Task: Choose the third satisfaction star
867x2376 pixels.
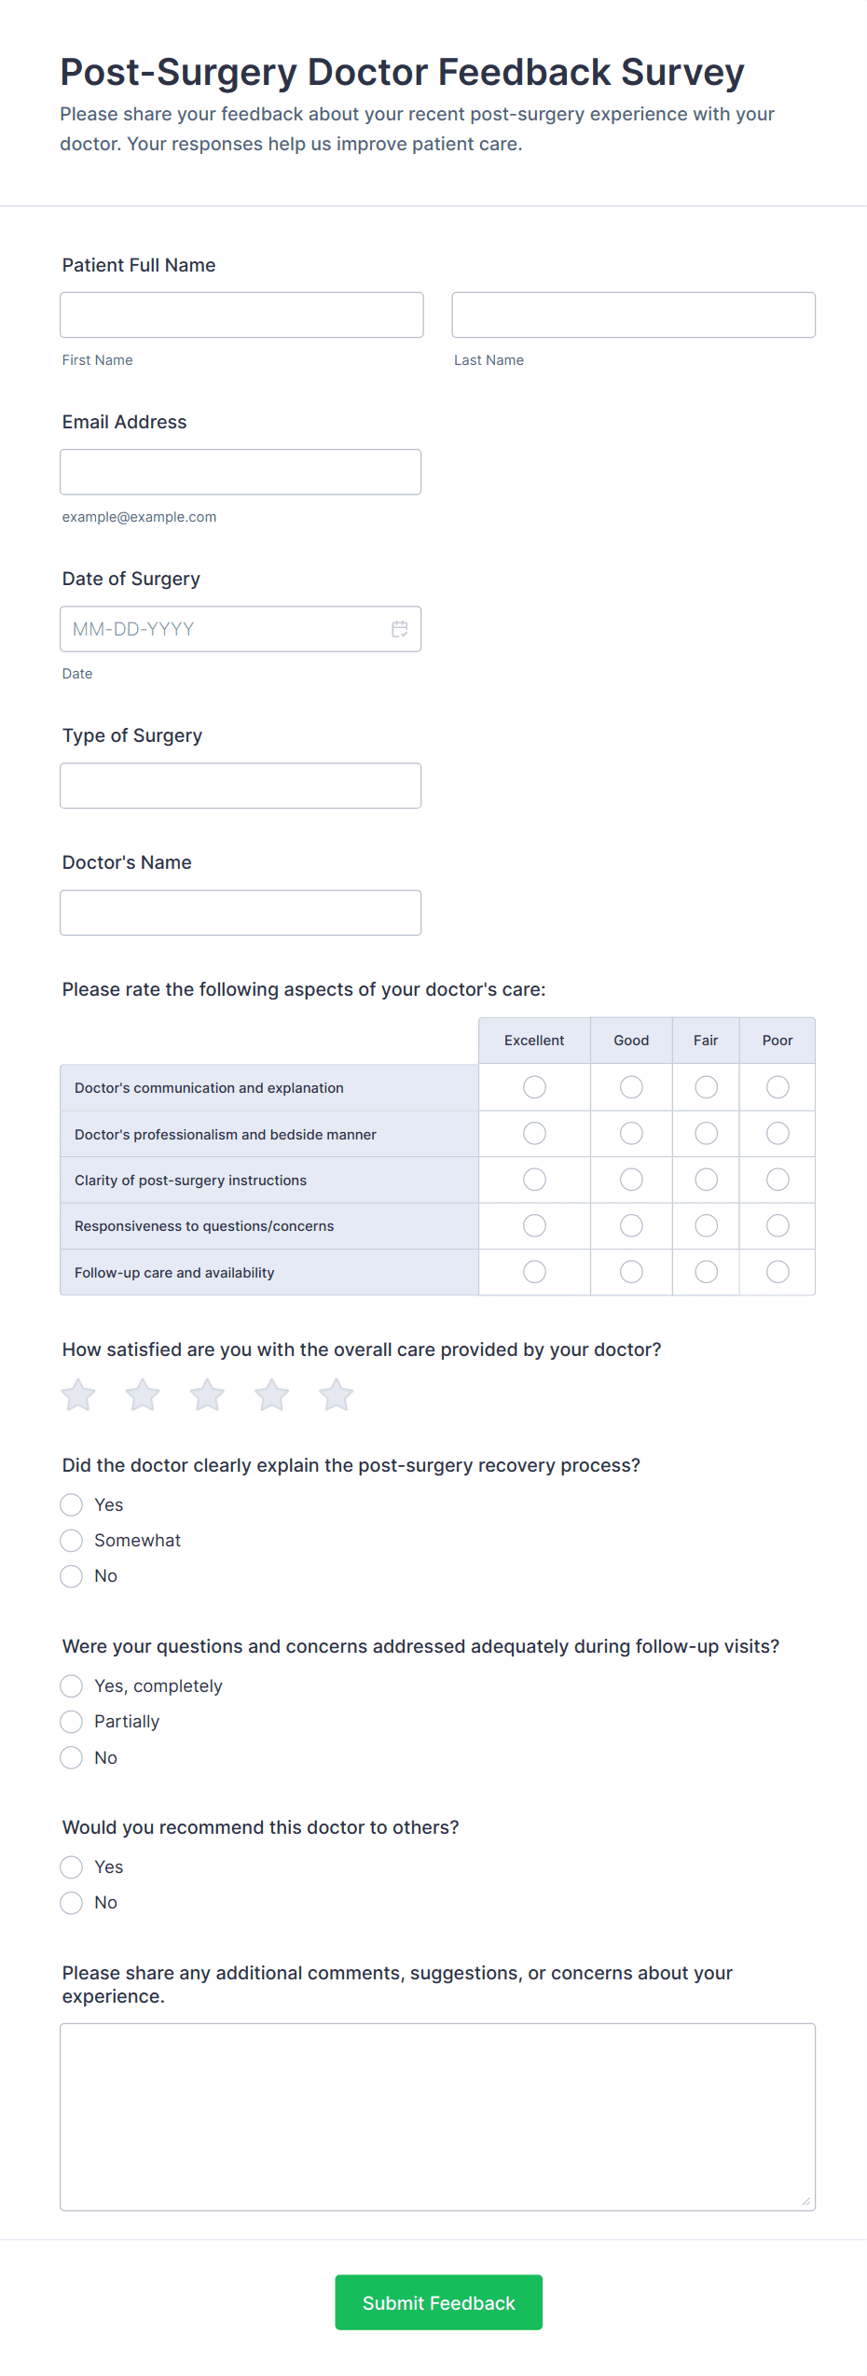Action: 207,1395
